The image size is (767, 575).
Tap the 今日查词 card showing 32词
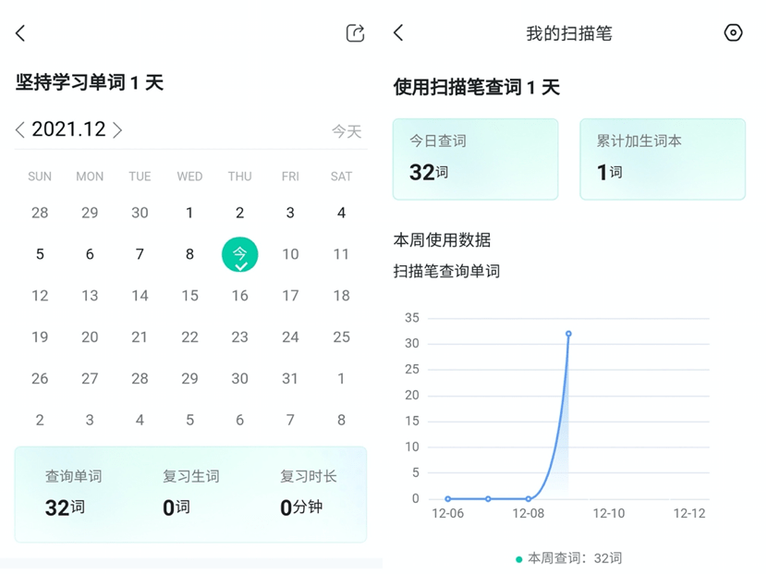pyautogui.click(x=475, y=158)
